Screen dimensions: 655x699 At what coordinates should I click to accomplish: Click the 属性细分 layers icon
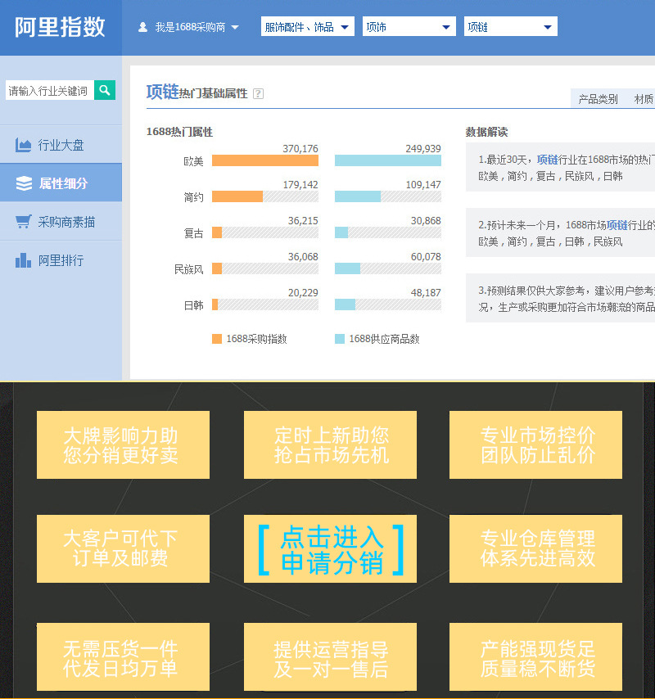pyautogui.click(x=24, y=183)
